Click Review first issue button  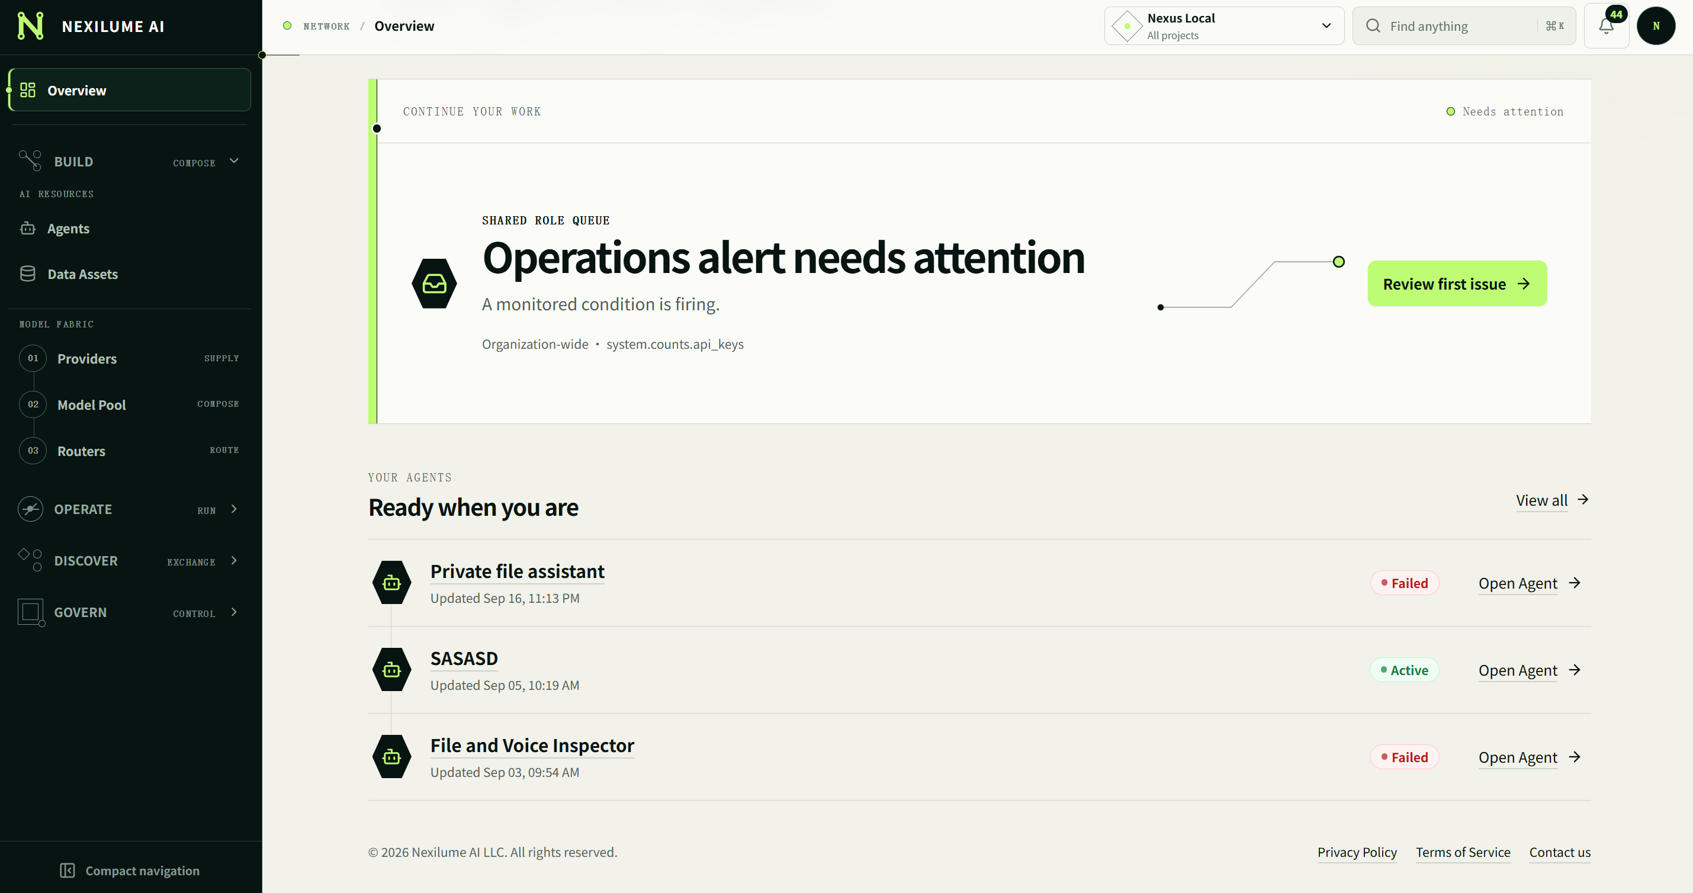pyautogui.click(x=1457, y=284)
